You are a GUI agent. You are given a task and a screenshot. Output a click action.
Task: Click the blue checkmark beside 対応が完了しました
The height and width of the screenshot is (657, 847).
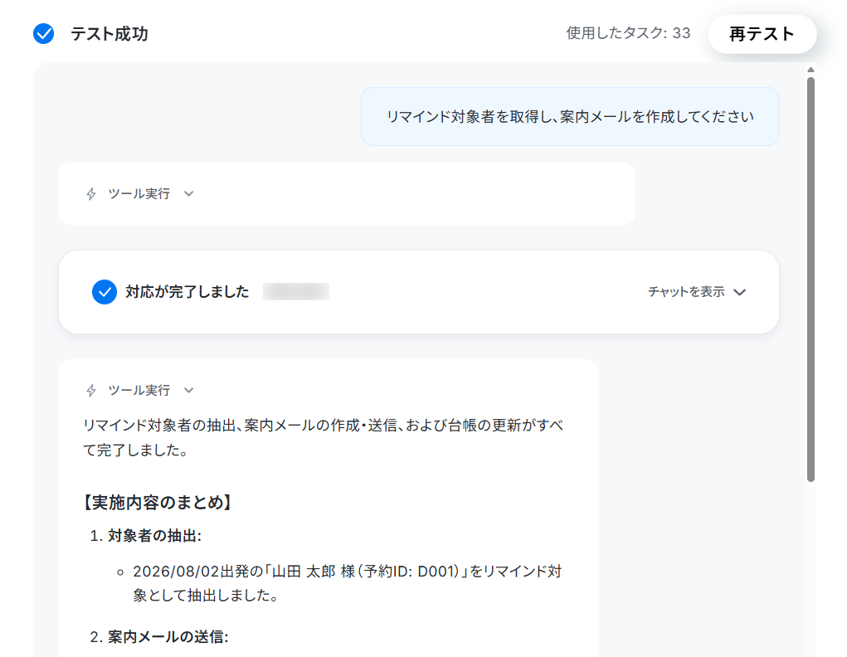pos(105,292)
